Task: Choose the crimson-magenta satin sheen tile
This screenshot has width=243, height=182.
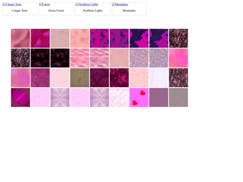Action: coord(40,38)
